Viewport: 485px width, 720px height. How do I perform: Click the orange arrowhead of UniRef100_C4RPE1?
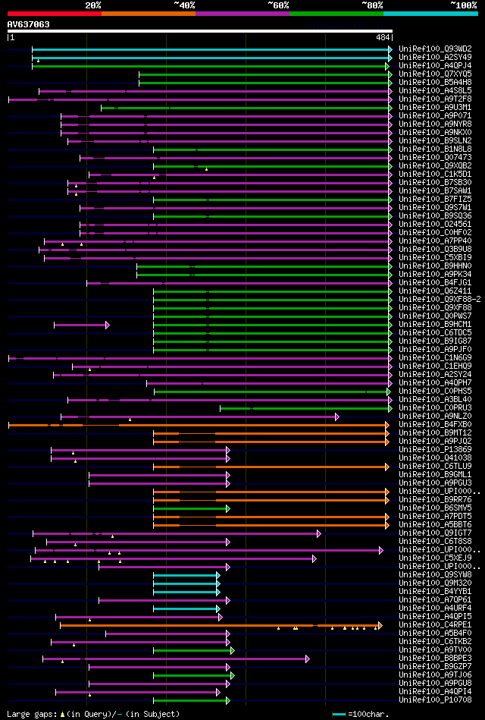[380, 625]
